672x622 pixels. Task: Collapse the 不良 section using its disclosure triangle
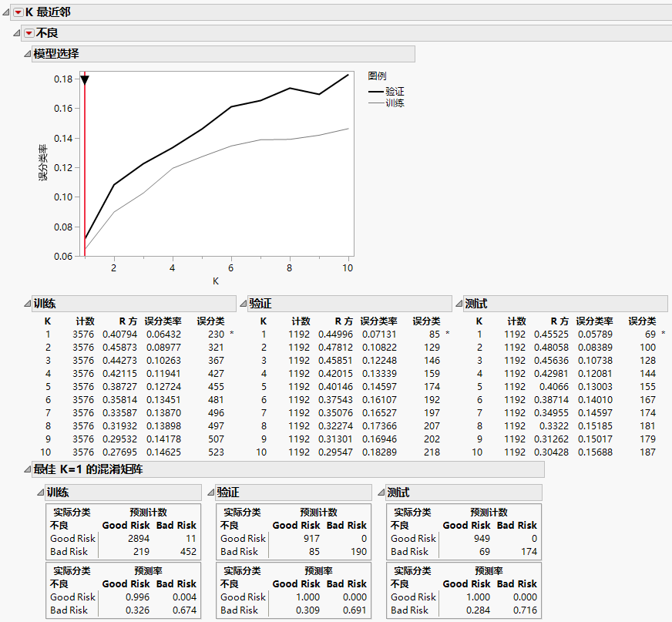(x=16, y=33)
